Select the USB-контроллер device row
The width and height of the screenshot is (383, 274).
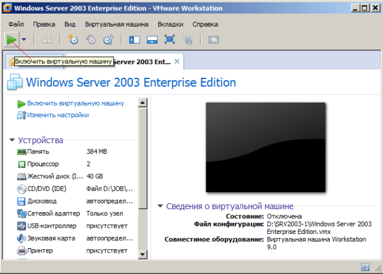[x=75, y=226]
